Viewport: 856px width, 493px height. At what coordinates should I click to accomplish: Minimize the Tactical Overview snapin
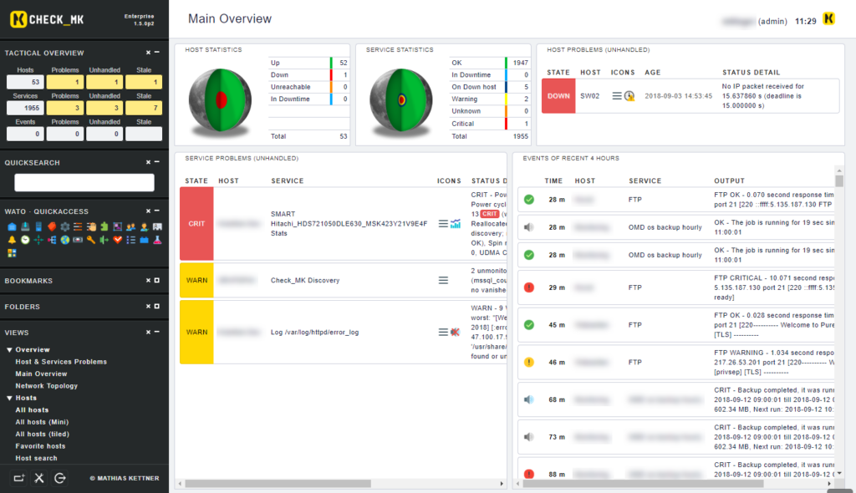pyautogui.click(x=156, y=53)
